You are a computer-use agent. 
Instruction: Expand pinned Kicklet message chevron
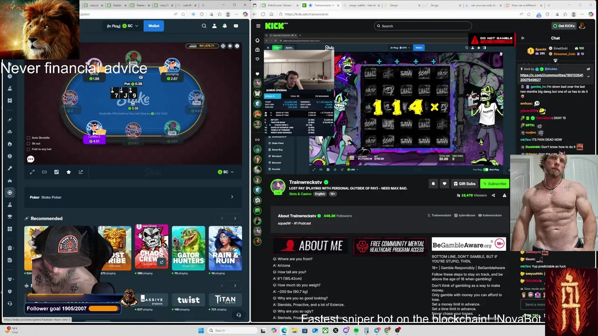(x=588, y=76)
